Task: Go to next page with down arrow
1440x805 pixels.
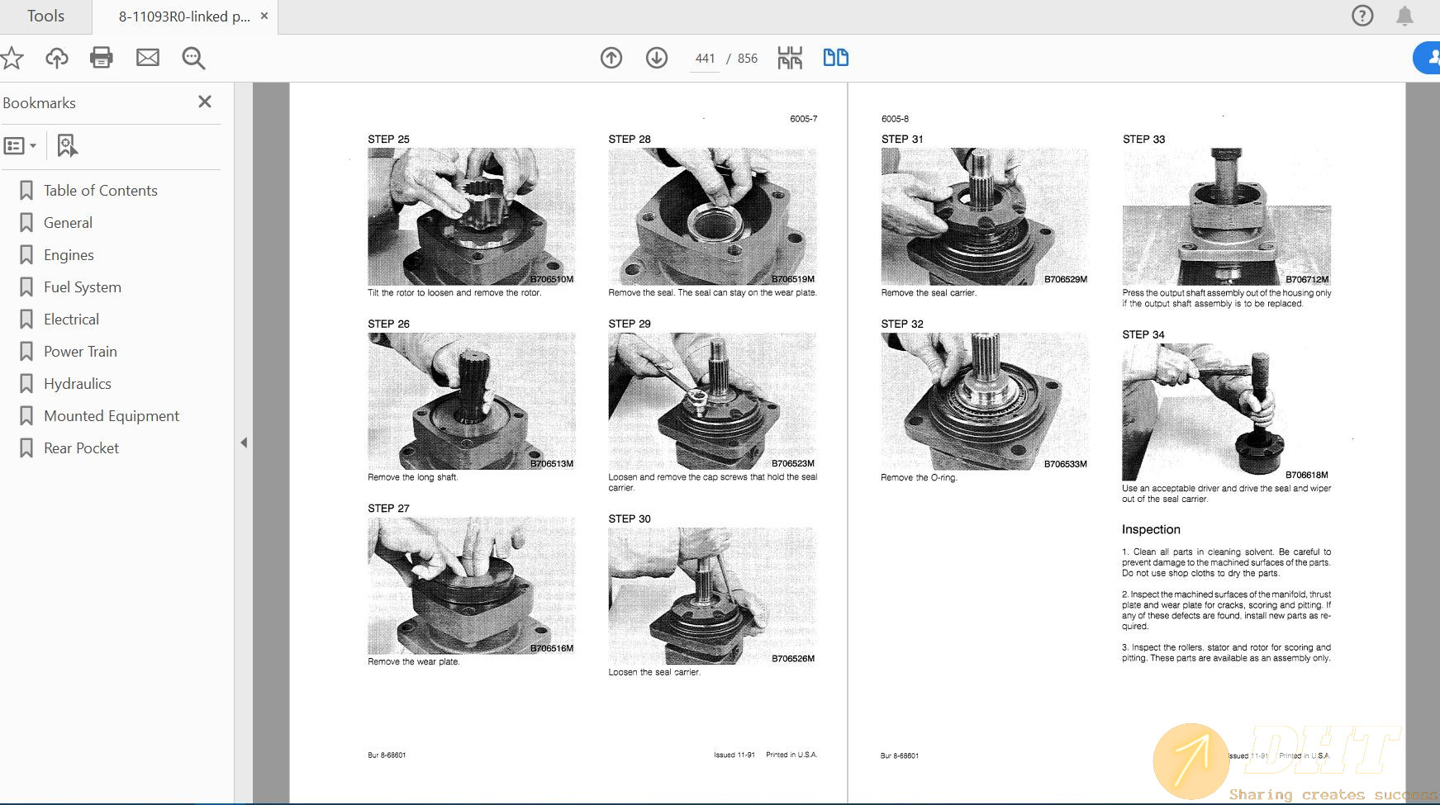Action: (657, 58)
